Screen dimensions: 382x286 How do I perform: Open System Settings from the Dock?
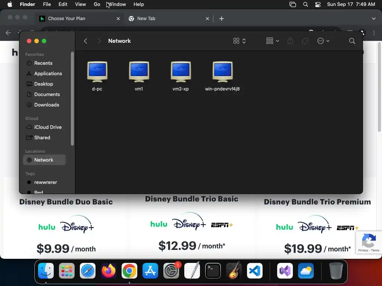[x=171, y=271]
